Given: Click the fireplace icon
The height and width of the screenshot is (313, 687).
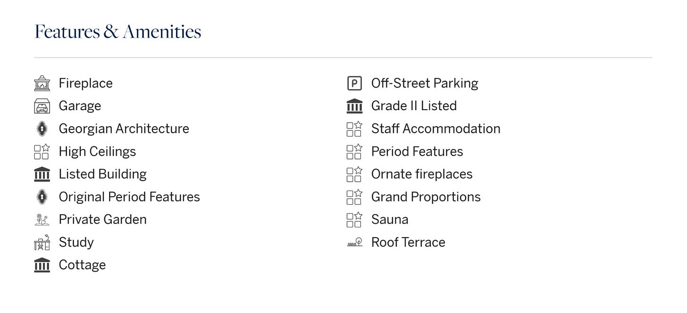Looking at the screenshot, I should (x=42, y=83).
